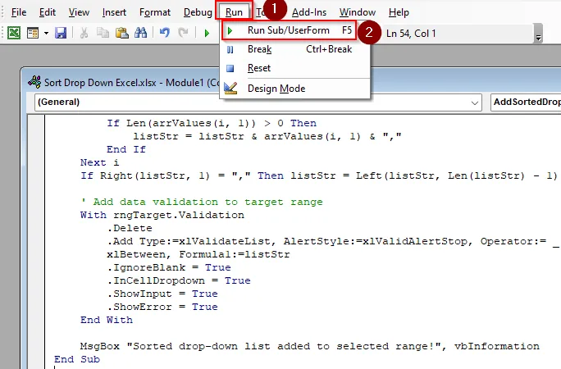Click the 'Ln 54, Col 1' position indicator

pos(411,34)
